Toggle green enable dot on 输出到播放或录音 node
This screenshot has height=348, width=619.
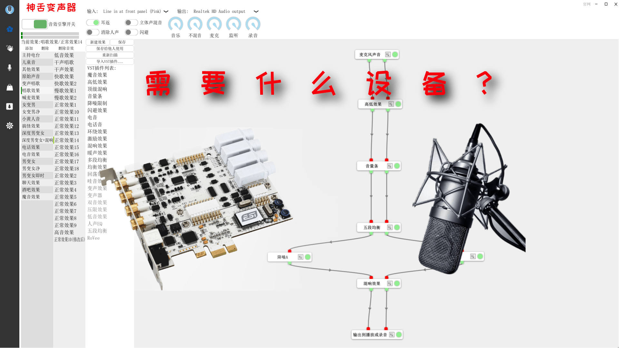(399, 335)
